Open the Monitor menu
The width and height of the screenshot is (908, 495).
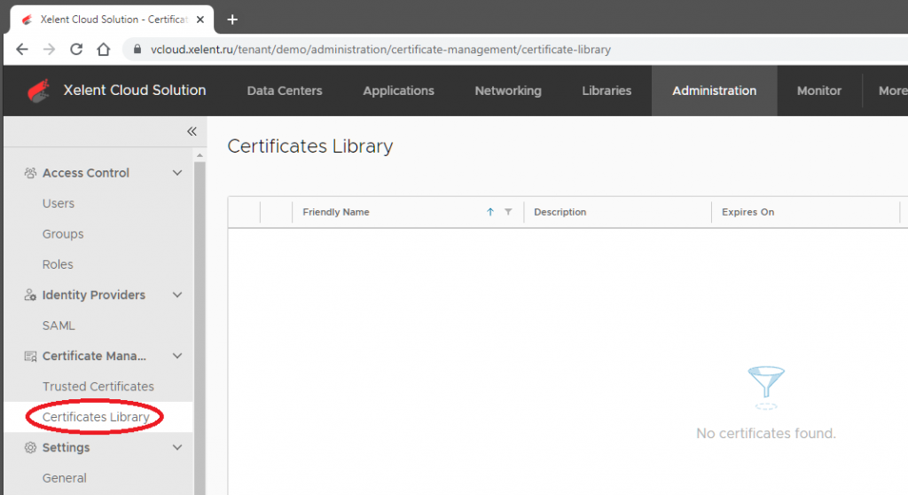(818, 91)
